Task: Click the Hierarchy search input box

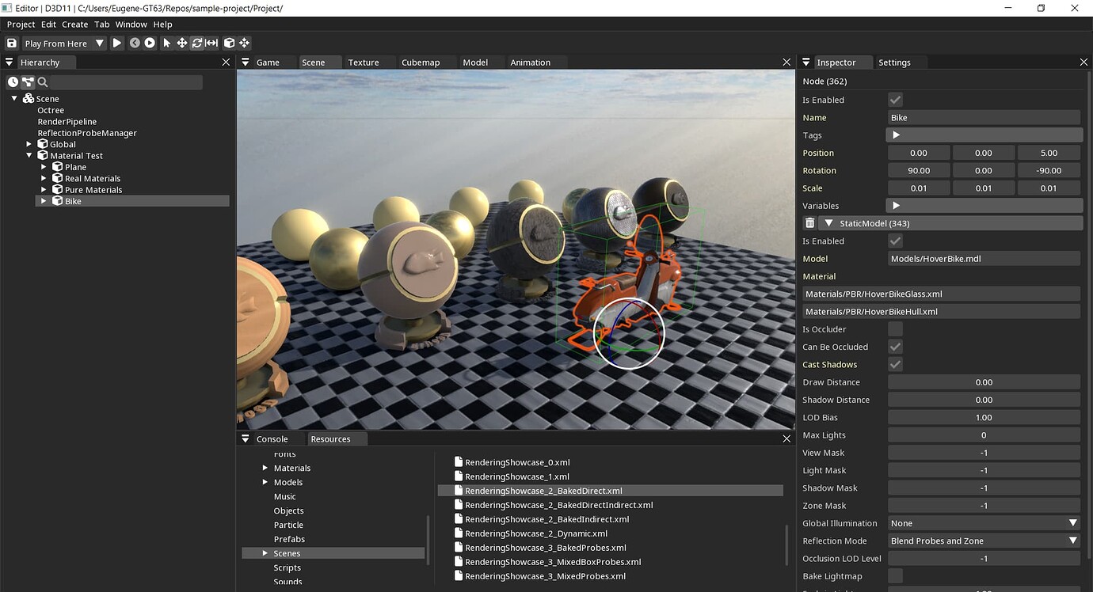Action: point(127,82)
